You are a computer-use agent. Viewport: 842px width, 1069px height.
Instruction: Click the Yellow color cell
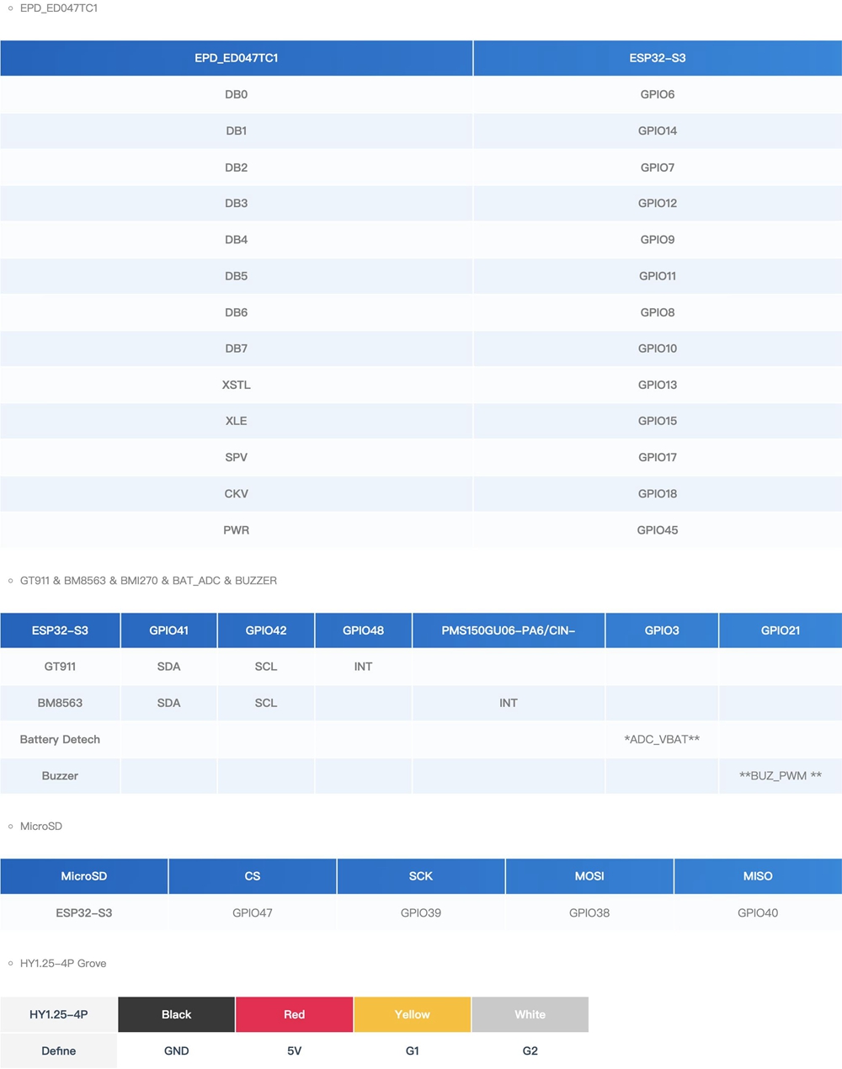click(x=412, y=1014)
